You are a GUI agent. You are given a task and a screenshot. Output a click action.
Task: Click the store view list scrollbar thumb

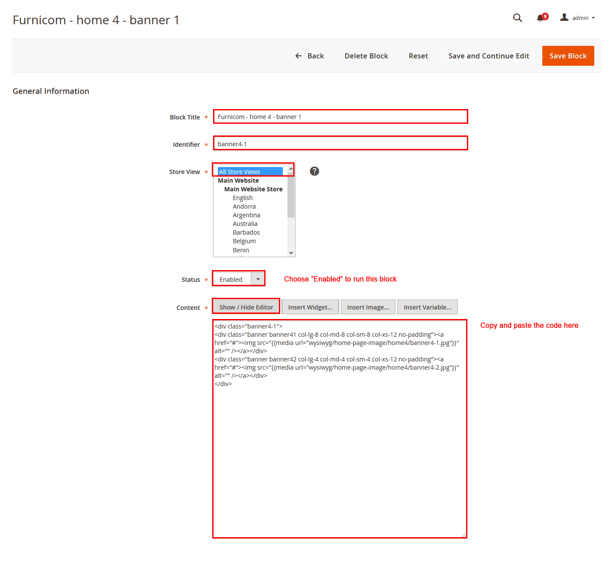pos(291,195)
